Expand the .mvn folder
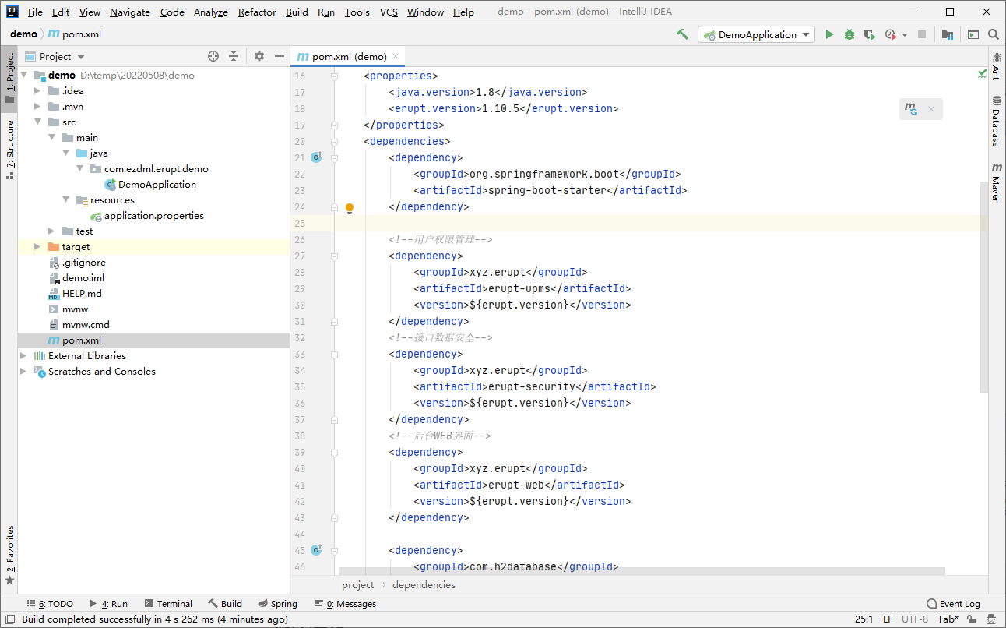Screen dimensions: 1006x628 [37, 107]
